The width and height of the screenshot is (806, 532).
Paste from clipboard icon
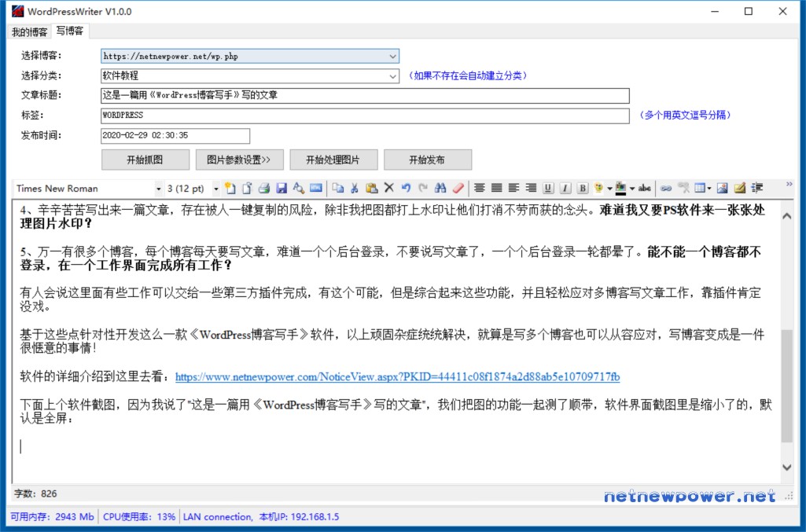pos(372,188)
